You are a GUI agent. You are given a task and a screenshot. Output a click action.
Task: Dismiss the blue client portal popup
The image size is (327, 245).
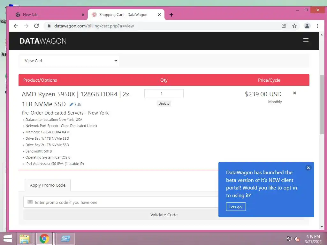click(x=308, y=168)
